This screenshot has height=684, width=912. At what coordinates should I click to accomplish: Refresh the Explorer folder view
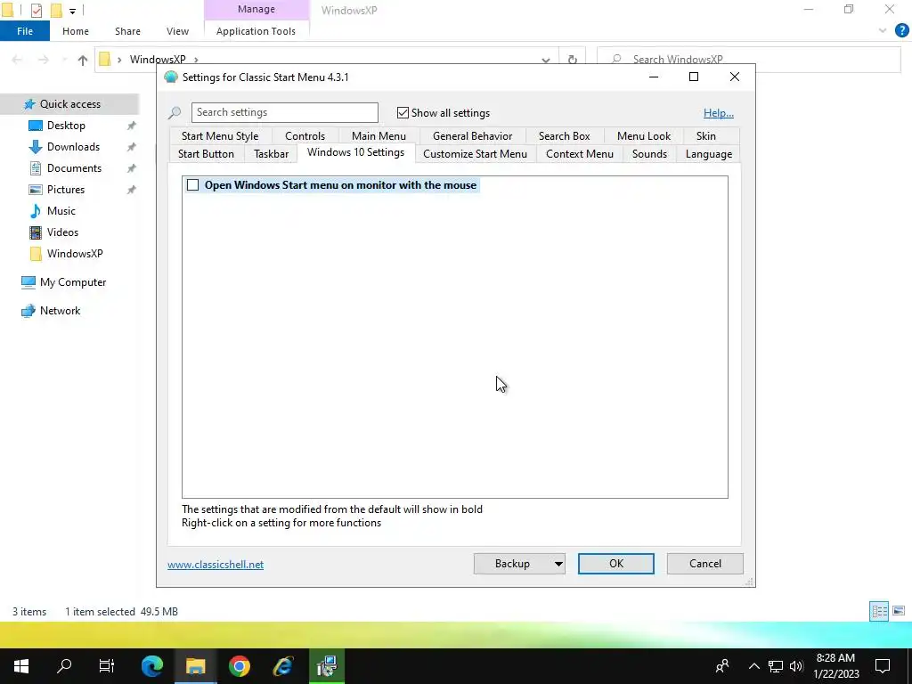click(x=573, y=60)
